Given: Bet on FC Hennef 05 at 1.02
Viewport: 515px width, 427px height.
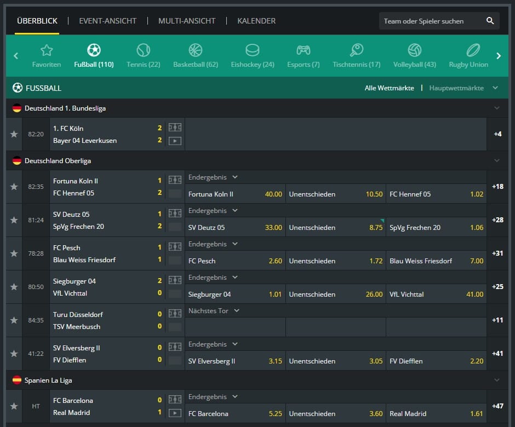Looking at the screenshot, I should [x=436, y=194].
